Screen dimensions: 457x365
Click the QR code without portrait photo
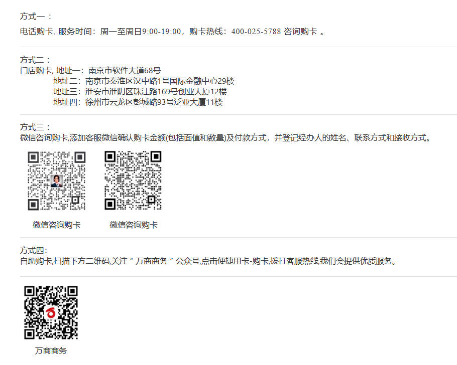(x=133, y=180)
